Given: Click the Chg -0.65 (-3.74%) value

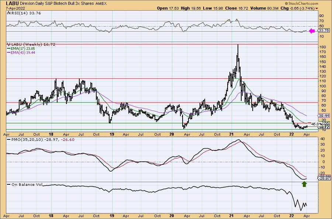Looking at the screenshot, I should point(297,8).
